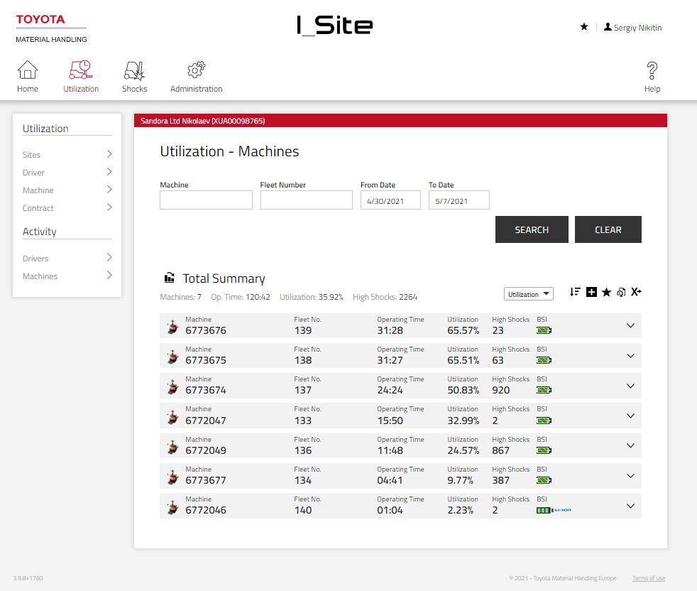Viewport: 697px width, 591px height.
Task: Expand Driver in the Utilization menu
Action: coord(67,172)
